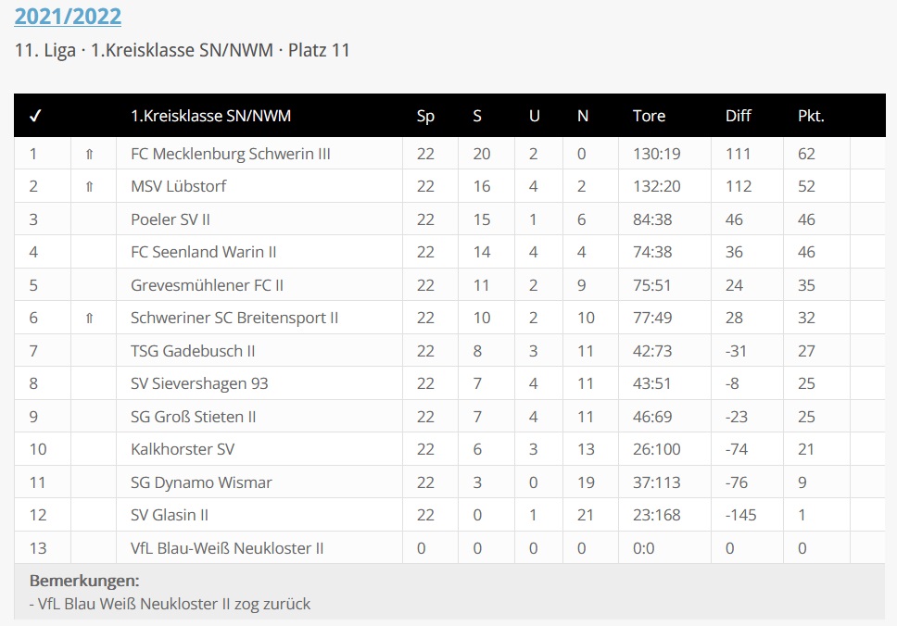Click TSG Gadebusch II team name

(193, 351)
